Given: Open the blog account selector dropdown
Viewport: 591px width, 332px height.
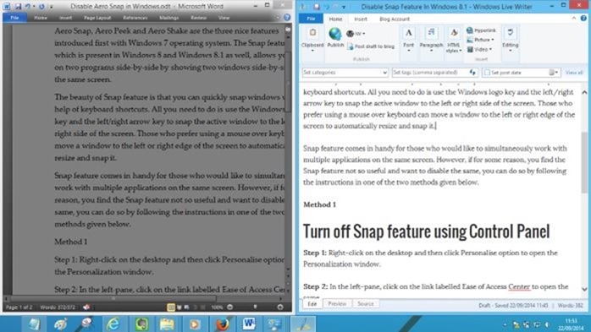Looking at the screenshot, I should (355, 34).
